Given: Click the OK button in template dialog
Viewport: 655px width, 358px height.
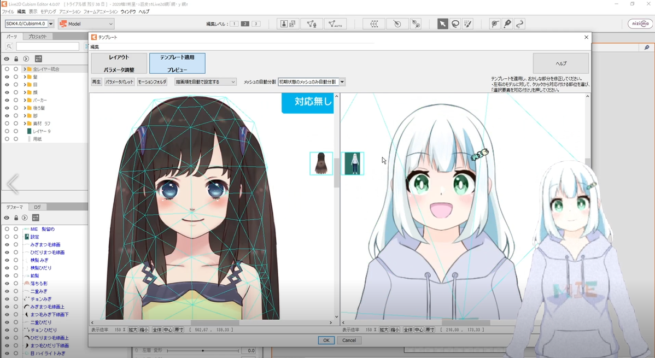Looking at the screenshot, I should pos(326,341).
